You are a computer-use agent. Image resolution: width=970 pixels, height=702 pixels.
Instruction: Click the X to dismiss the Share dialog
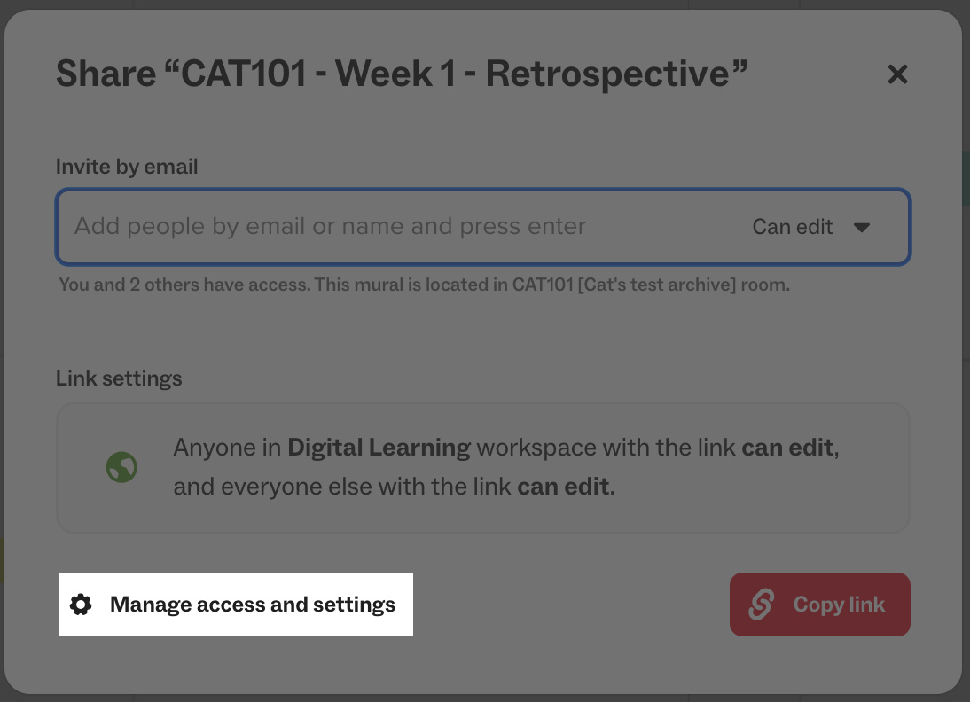click(897, 74)
